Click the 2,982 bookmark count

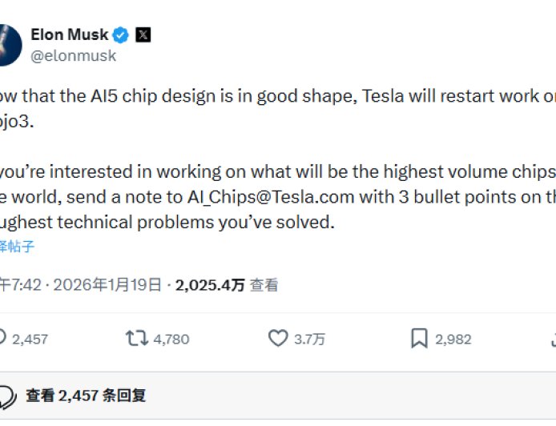[x=453, y=340]
